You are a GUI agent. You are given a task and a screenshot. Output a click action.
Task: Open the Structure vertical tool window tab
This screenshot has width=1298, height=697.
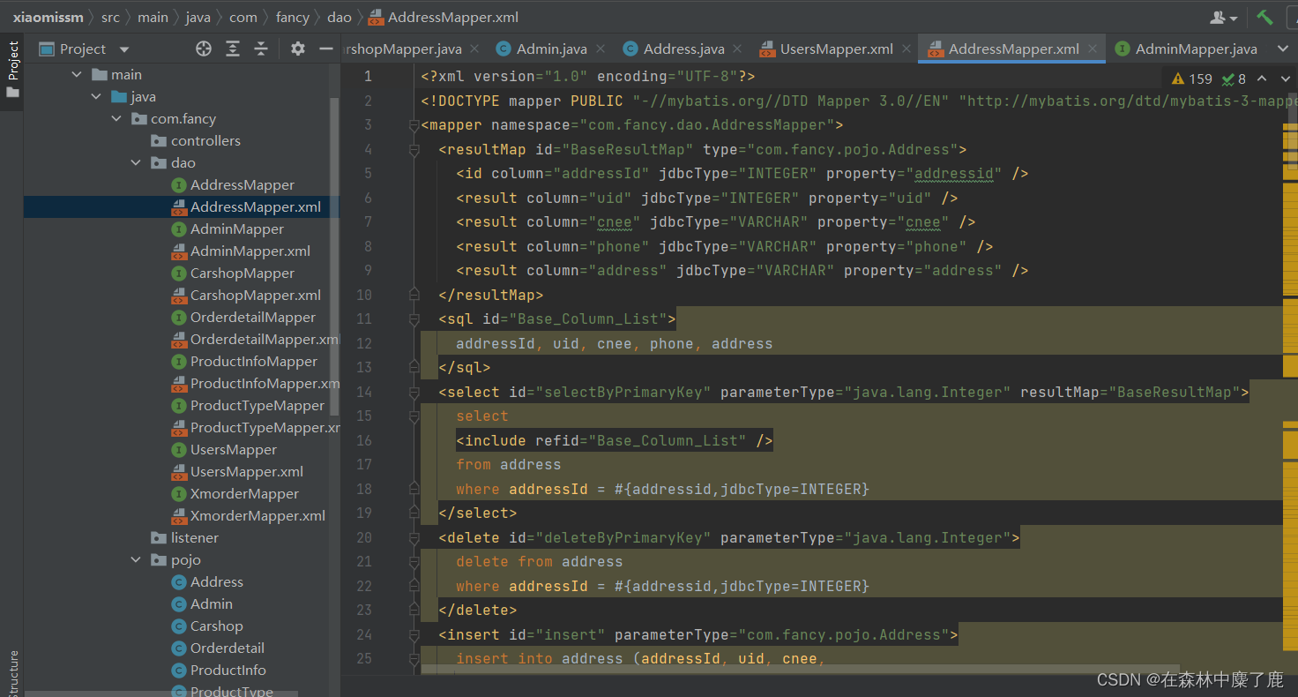pos(12,673)
